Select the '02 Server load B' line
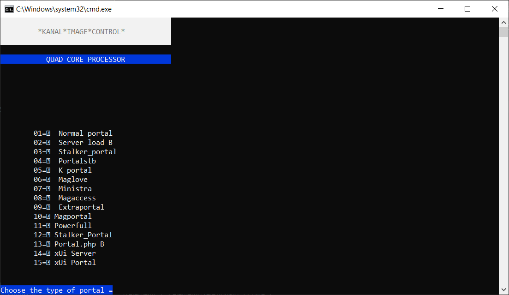The image size is (509, 295). click(73, 143)
